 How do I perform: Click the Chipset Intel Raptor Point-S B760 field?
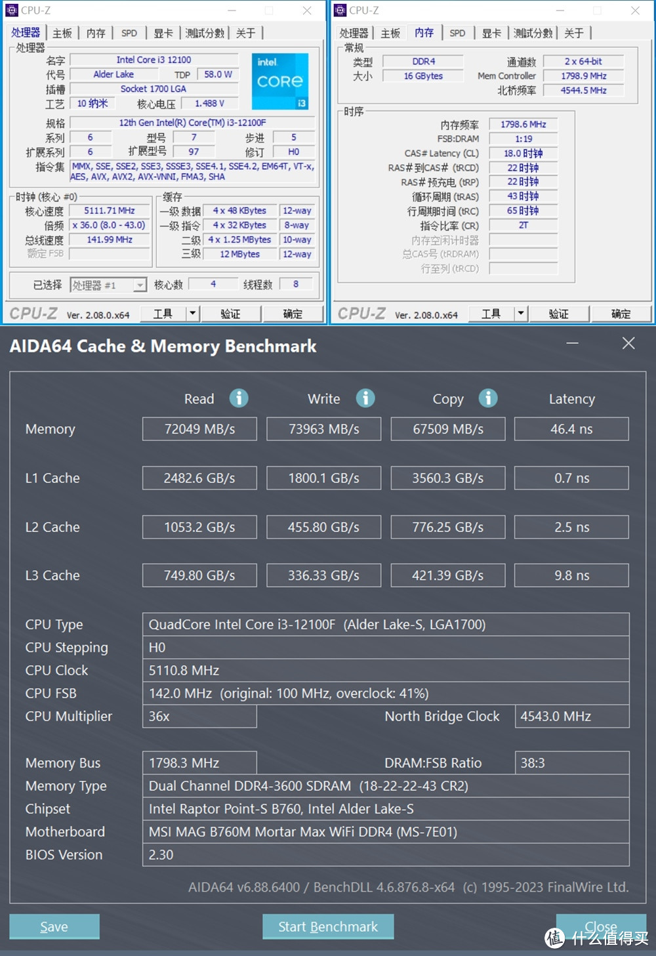click(x=386, y=809)
